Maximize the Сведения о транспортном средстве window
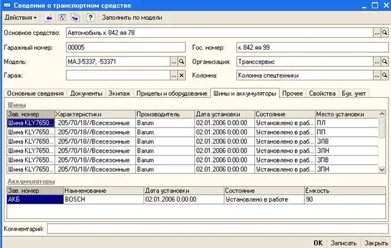Viewport: 391px width, 248px height. click(x=375, y=5)
